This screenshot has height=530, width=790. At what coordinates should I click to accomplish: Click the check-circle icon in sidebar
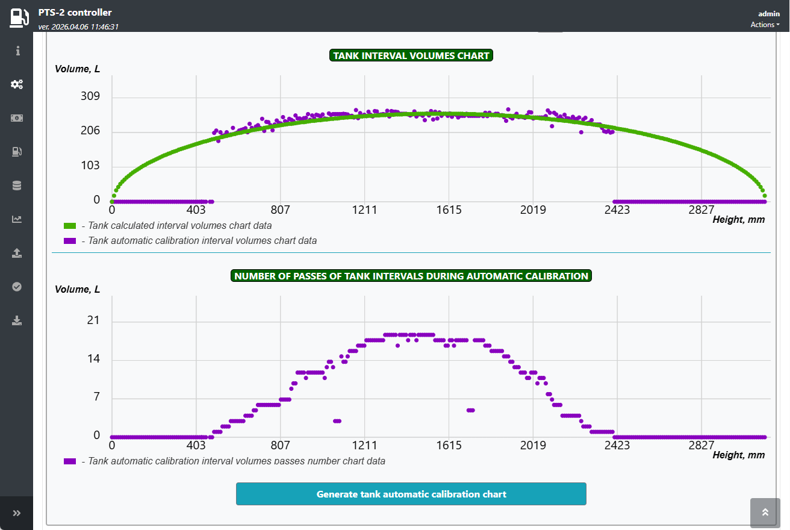click(x=17, y=287)
